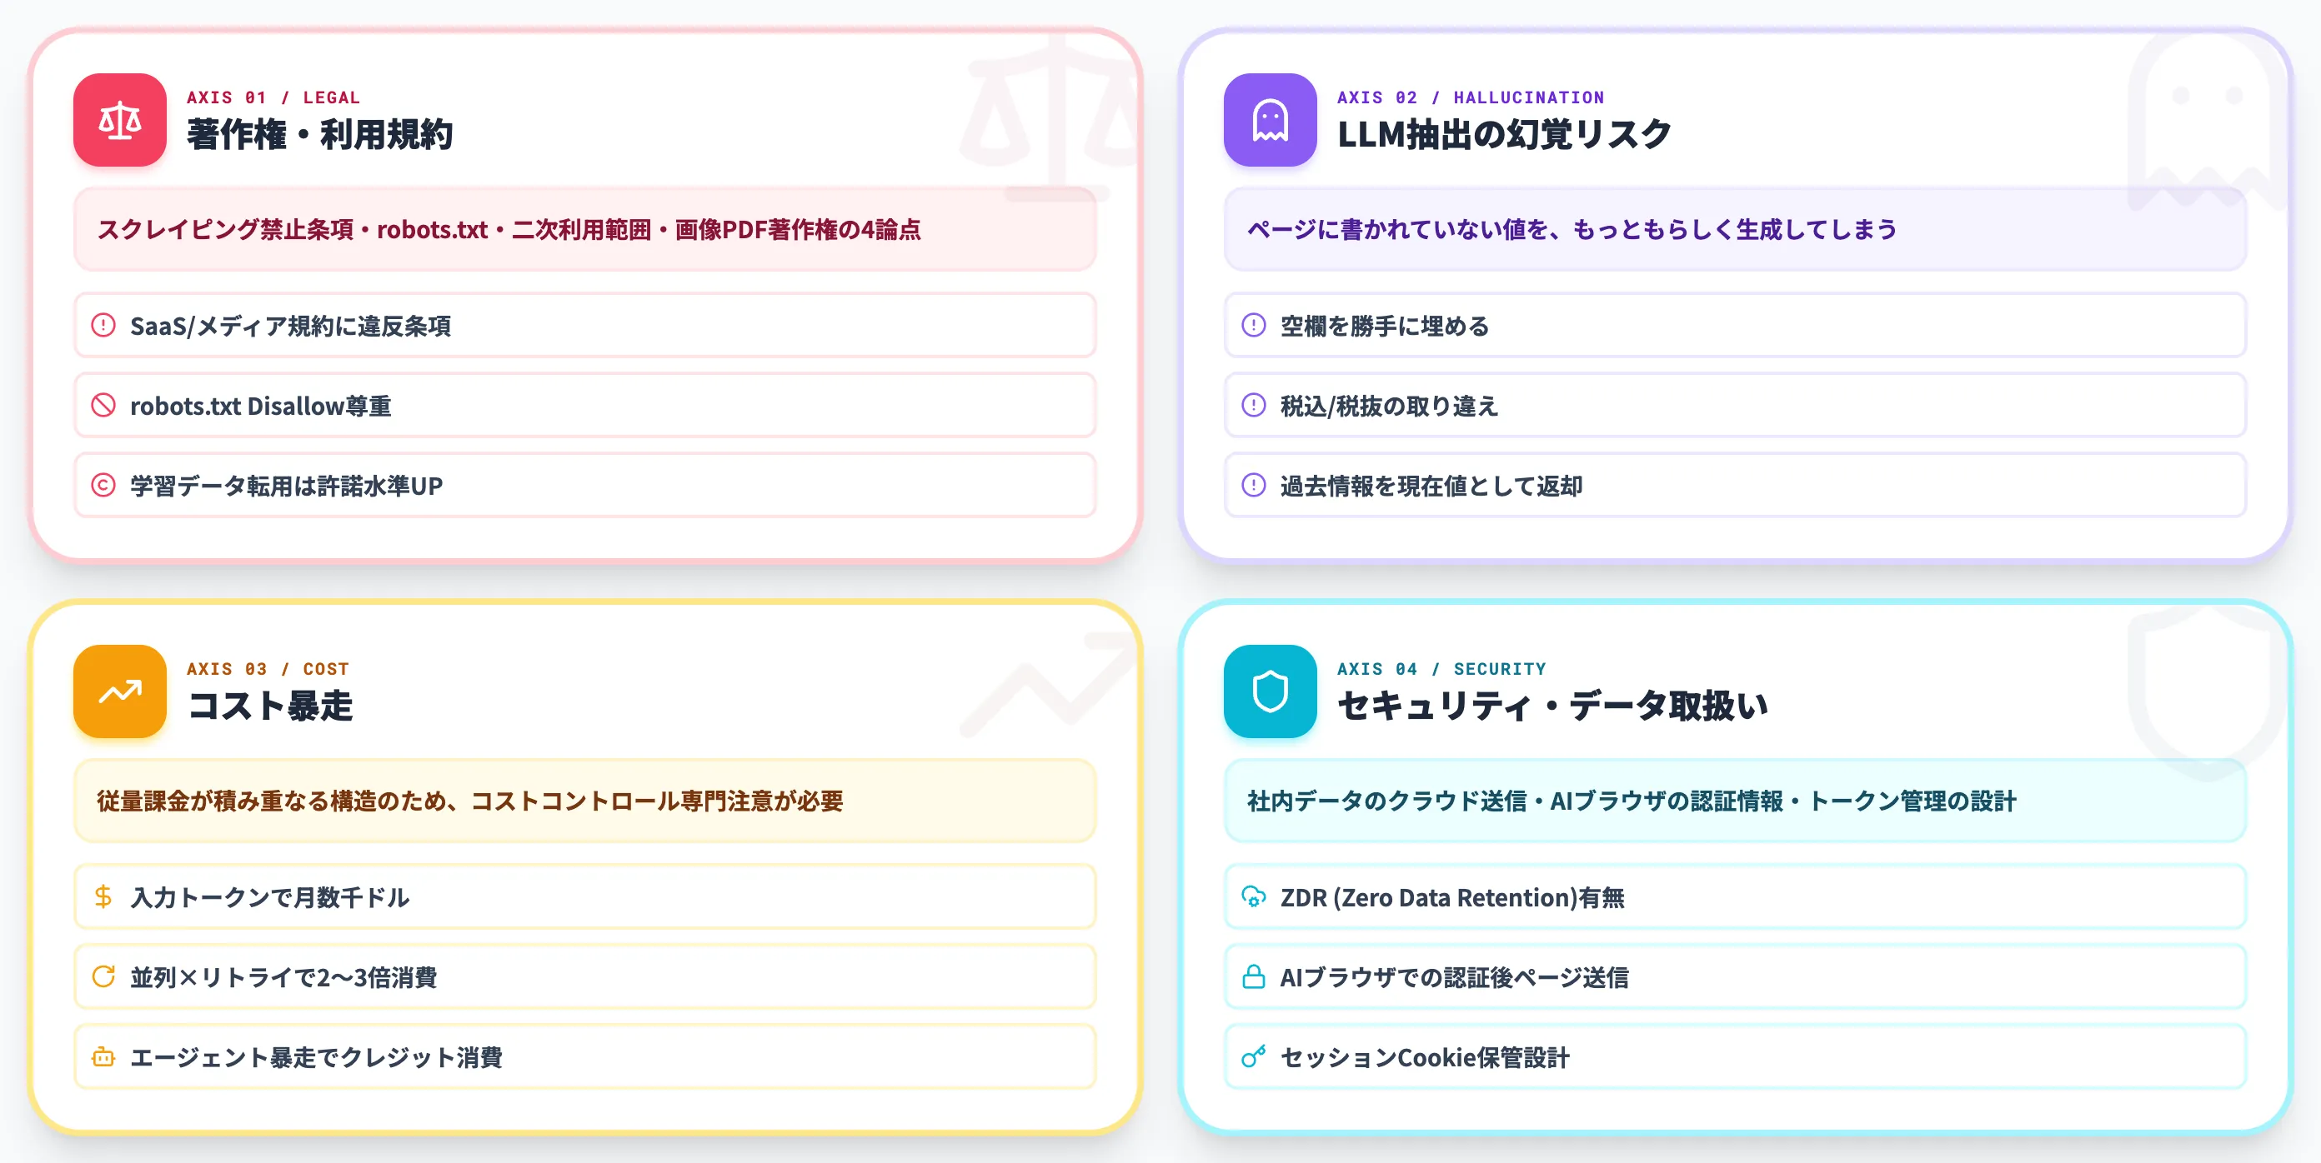Viewport: 2321px width, 1163px height.
Task: Click the text 過去情報を現在値として返却
Action: point(1431,486)
